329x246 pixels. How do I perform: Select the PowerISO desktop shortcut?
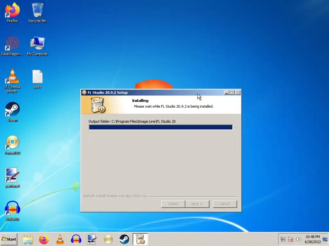tap(12, 145)
